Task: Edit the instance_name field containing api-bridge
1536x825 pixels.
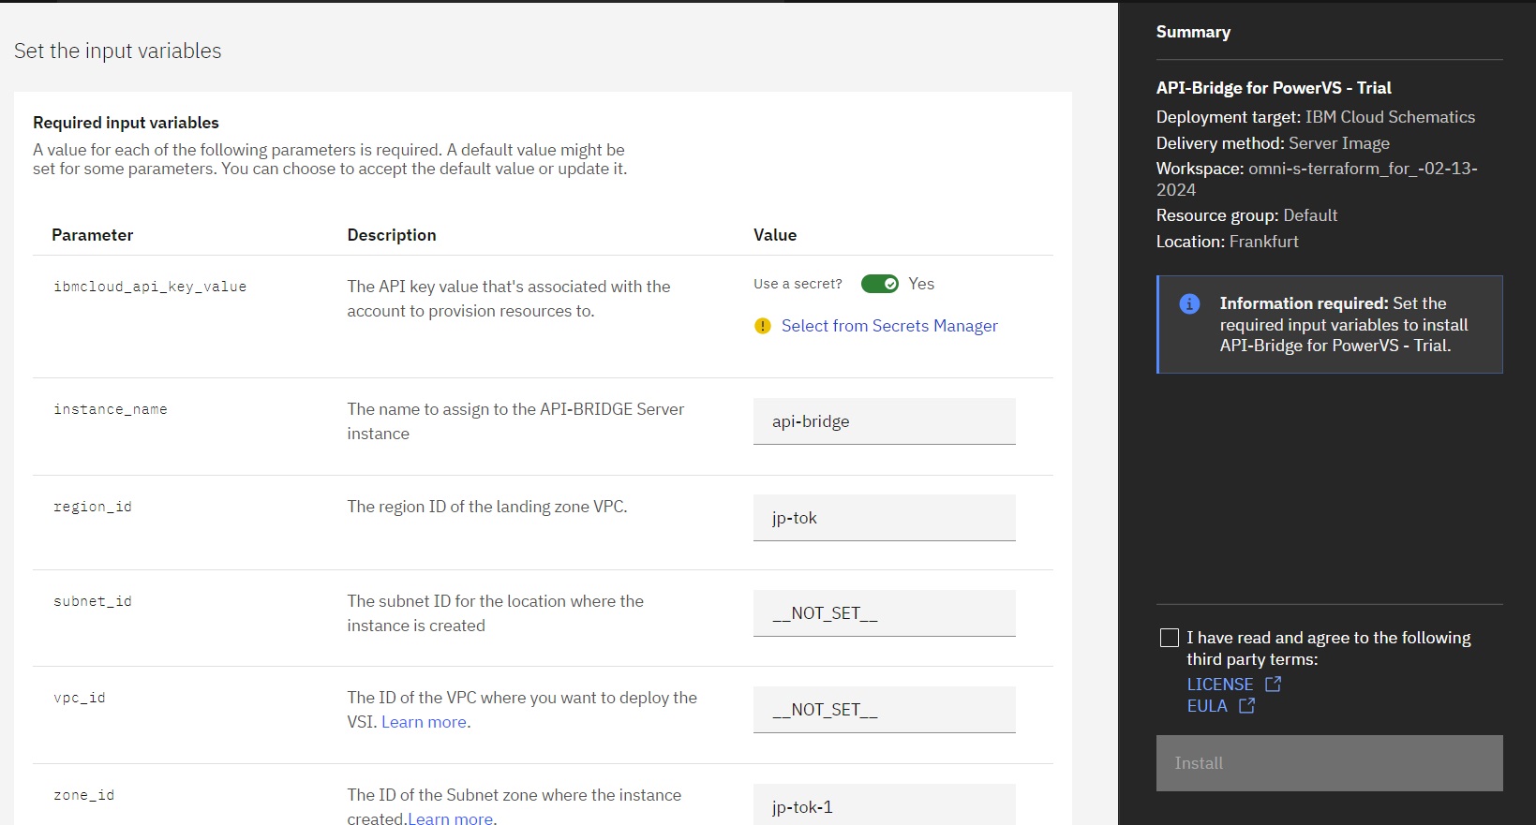Action: pyautogui.click(x=885, y=421)
